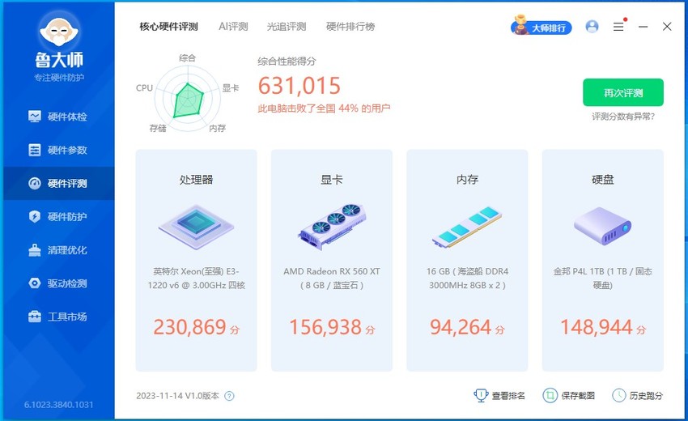This screenshot has height=421, width=688.
Task: Click the 保存截图 crop icon
Action: [550, 396]
